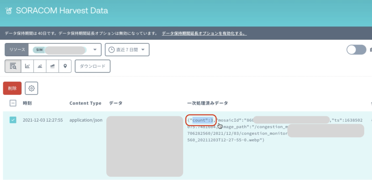Click the 一次処理済みデータ column header
This screenshot has height=180, width=372.
(x=207, y=103)
